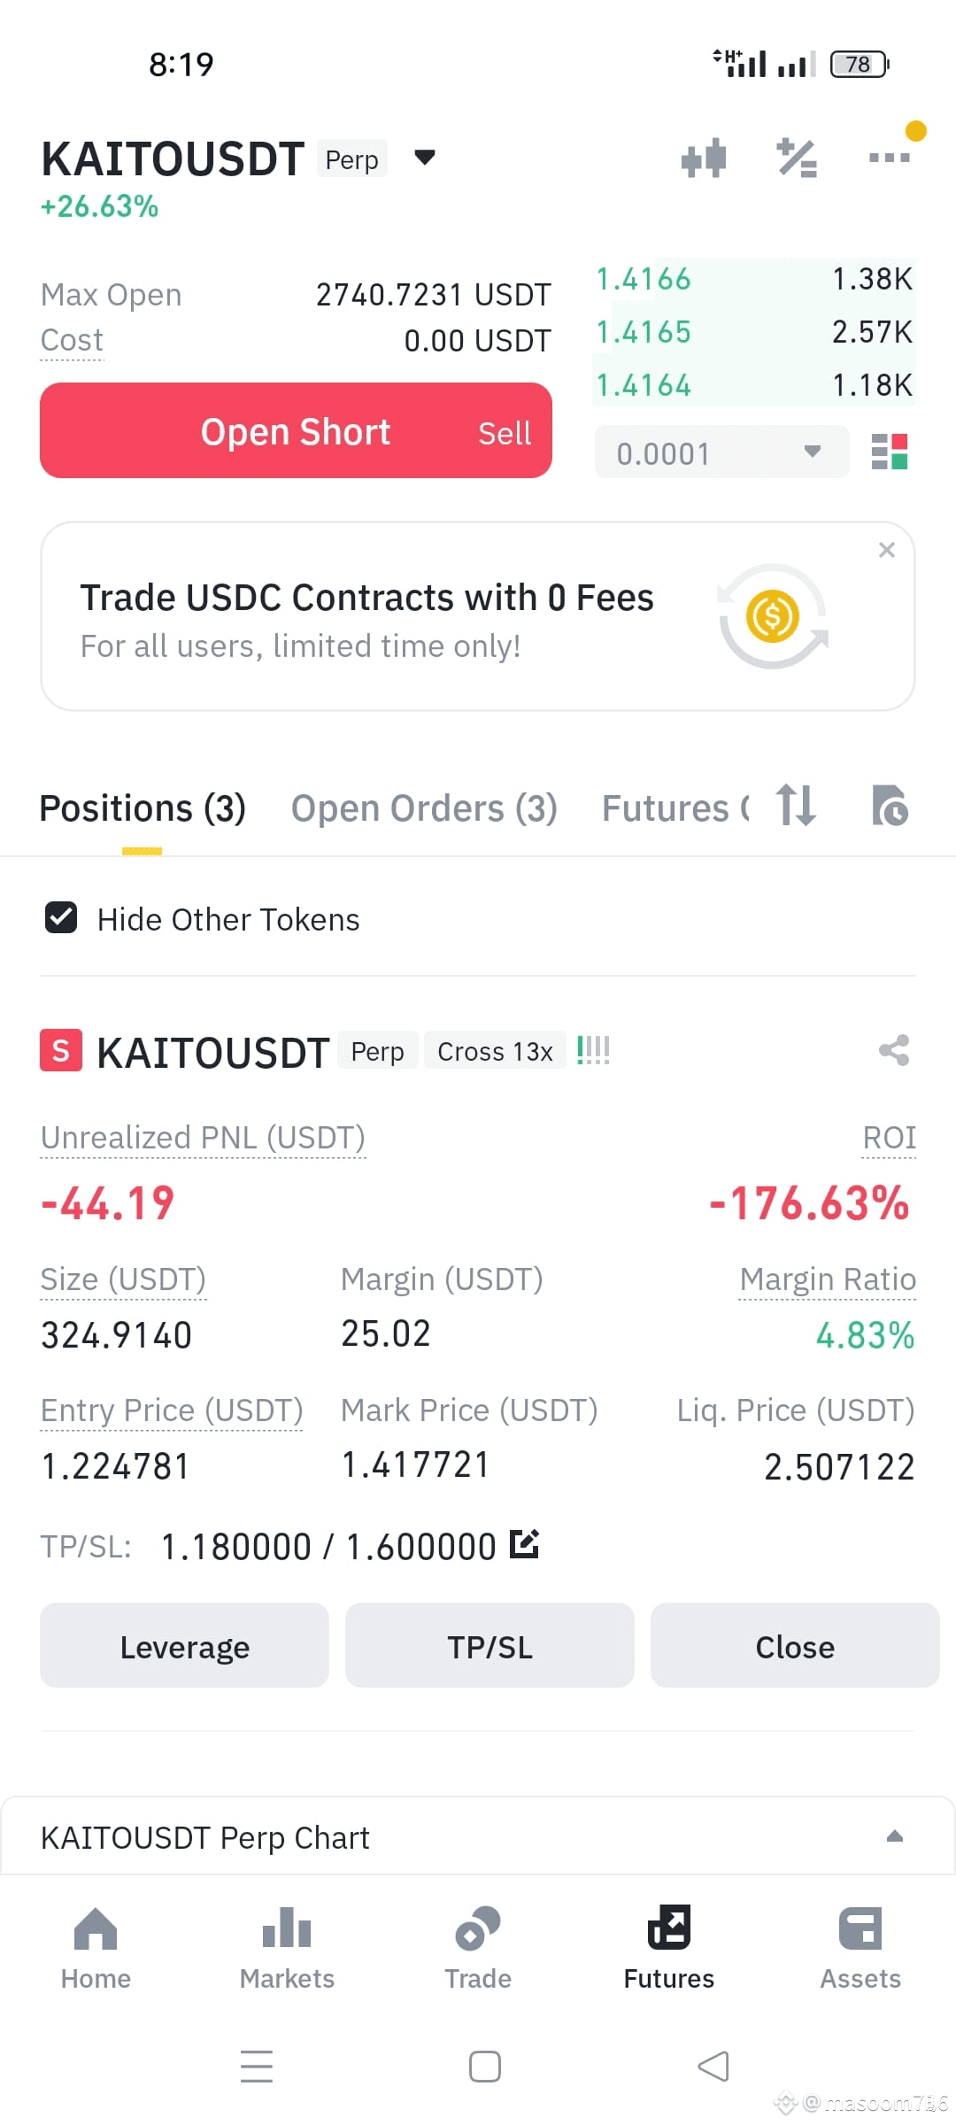
Task: Dismiss the USDC Contracts promo banner
Action: click(886, 550)
